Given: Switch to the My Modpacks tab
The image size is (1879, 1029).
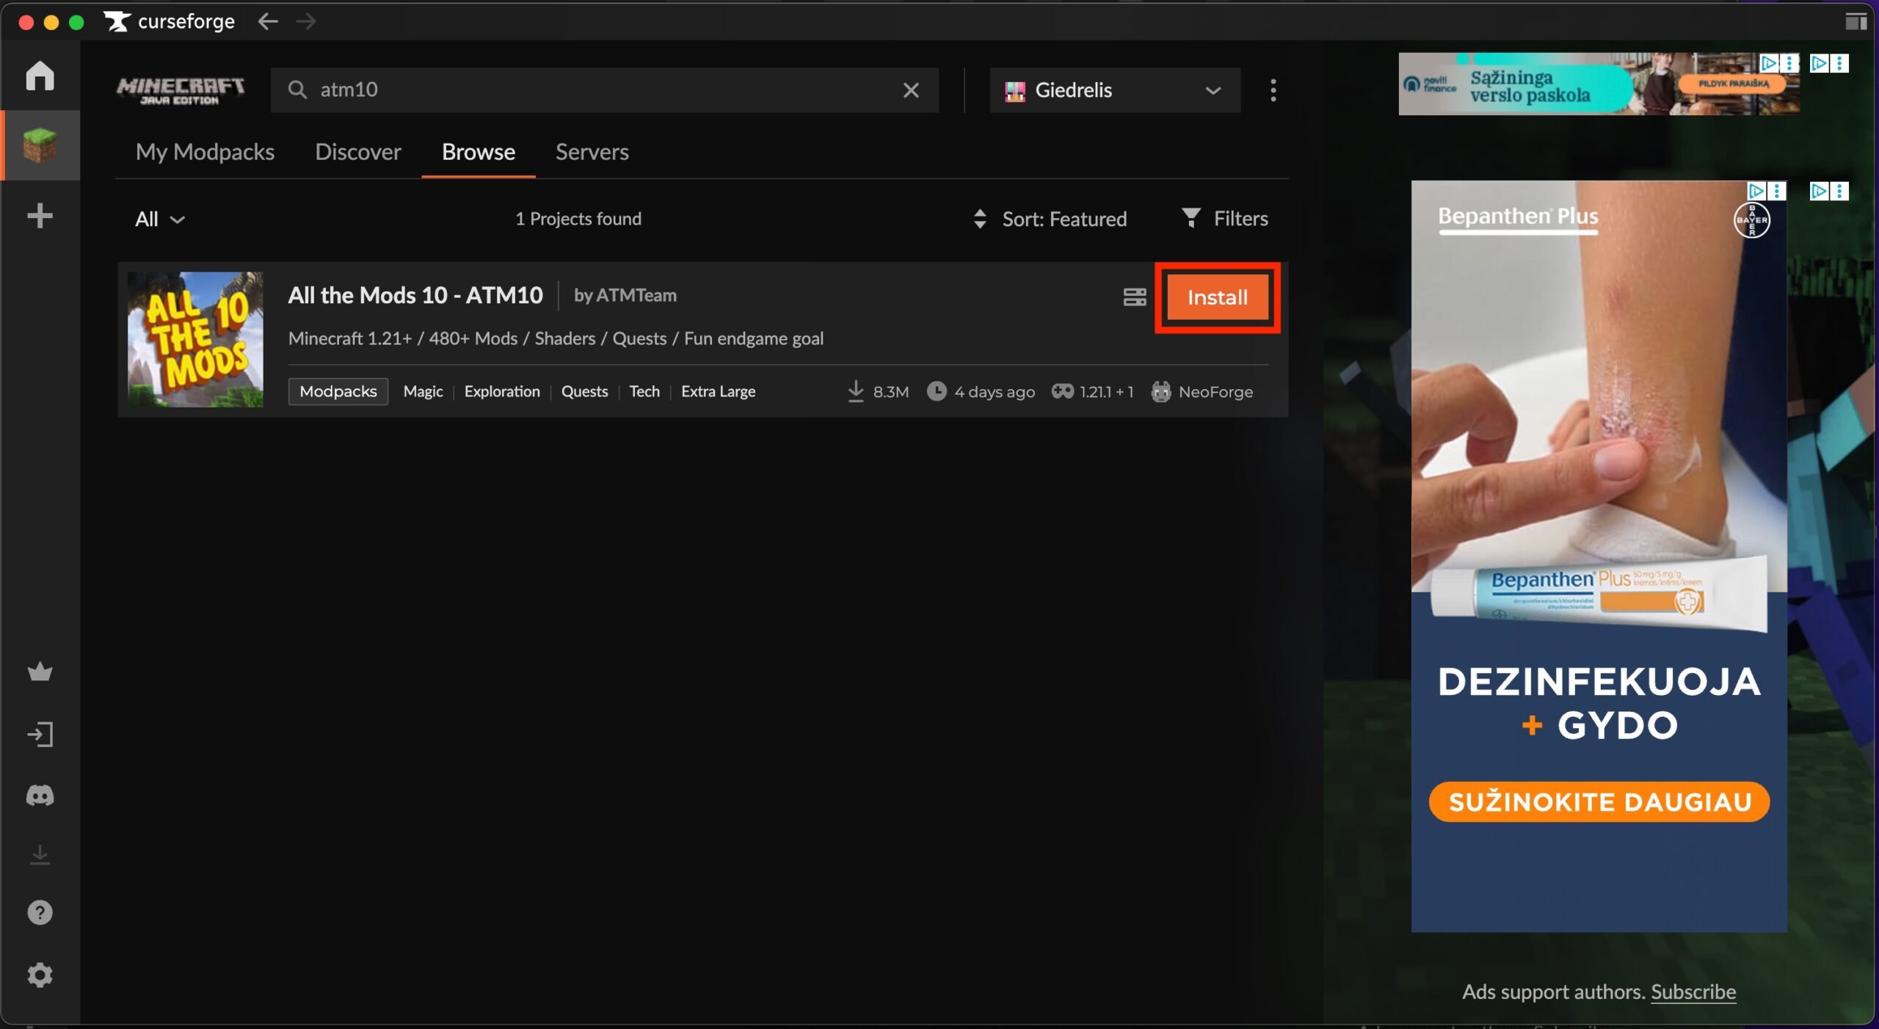Looking at the screenshot, I should click(205, 152).
